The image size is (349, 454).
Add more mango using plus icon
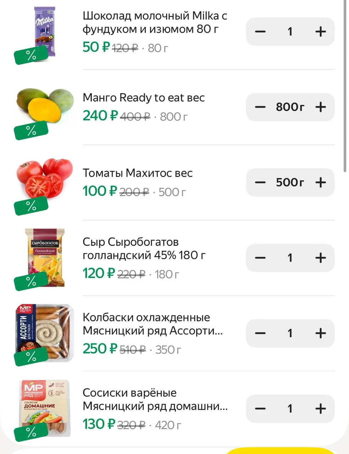pos(320,107)
